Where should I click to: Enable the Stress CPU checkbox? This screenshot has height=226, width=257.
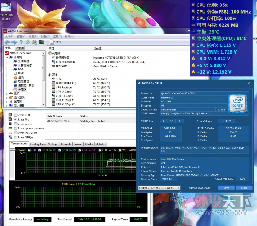15,115
